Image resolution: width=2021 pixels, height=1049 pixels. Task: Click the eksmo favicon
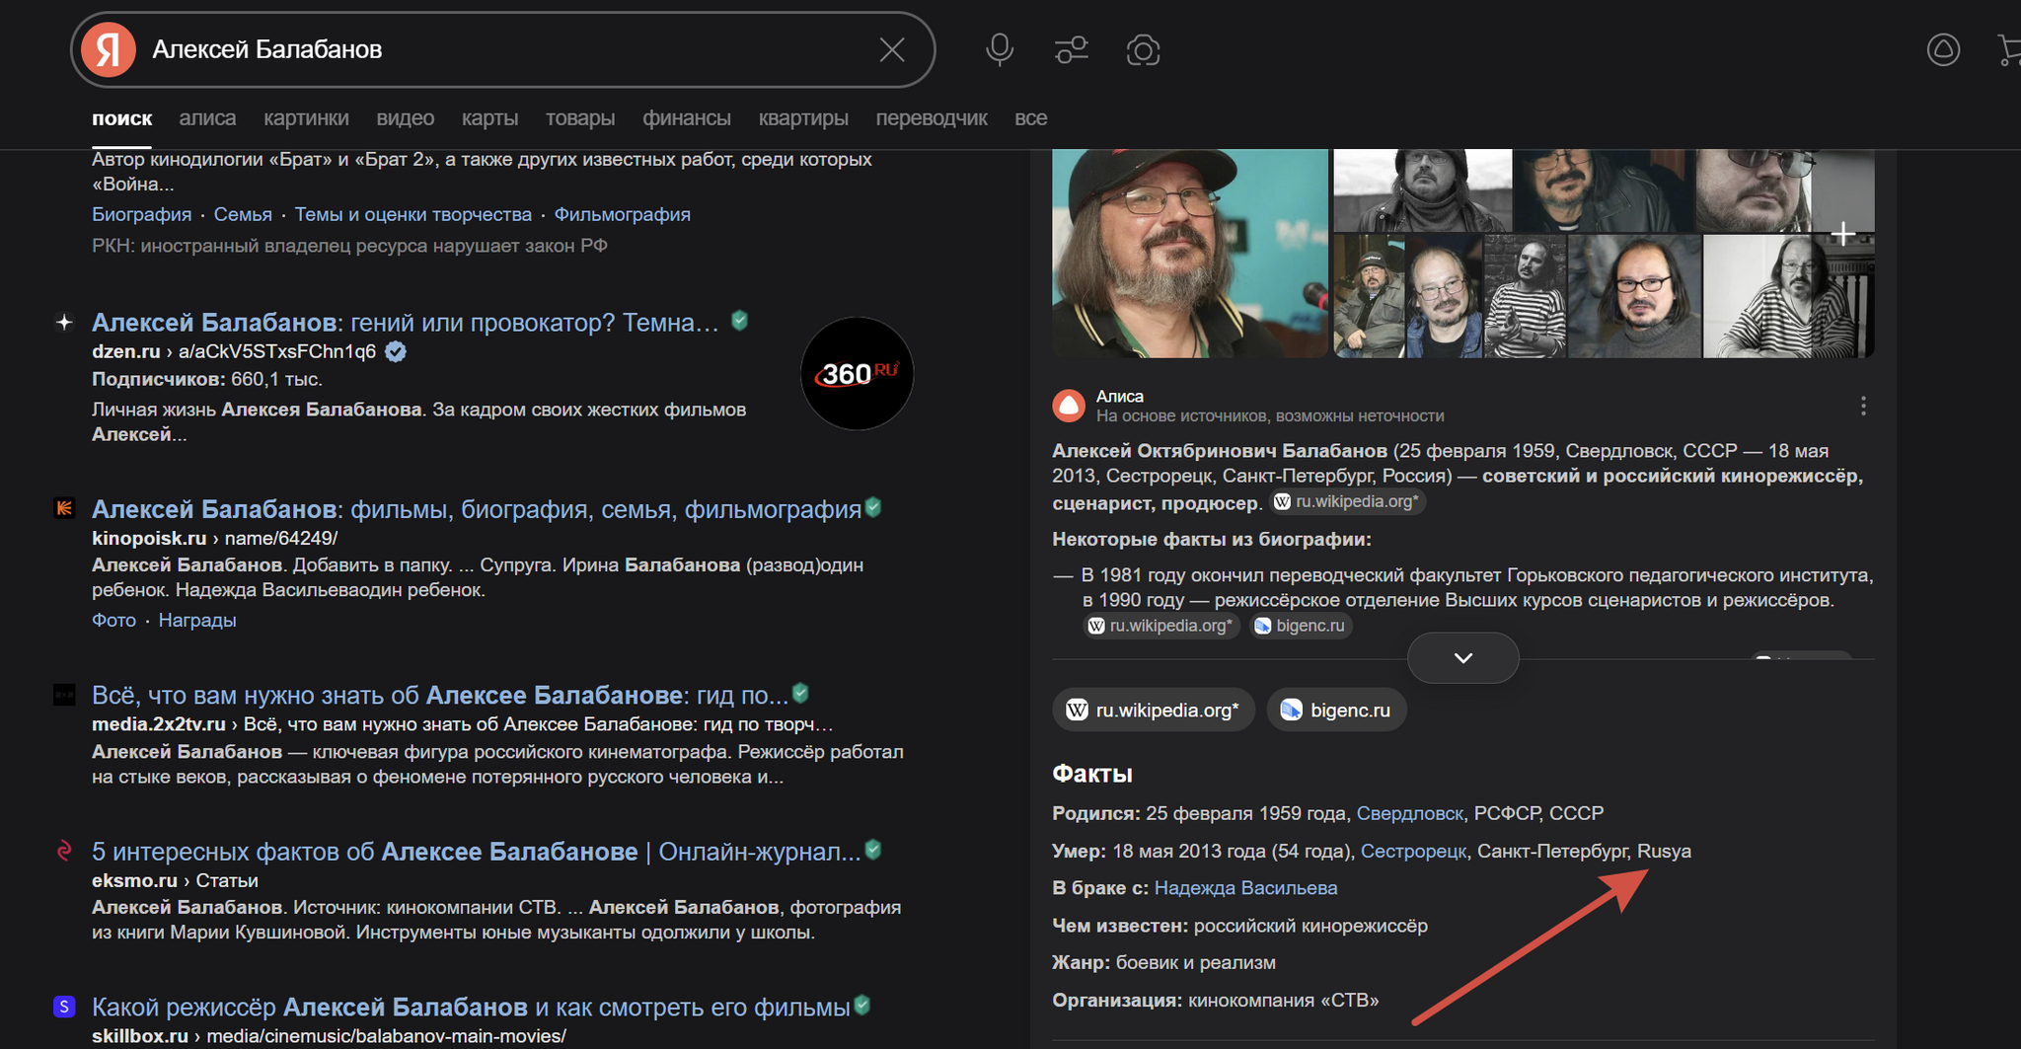coord(64,850)
